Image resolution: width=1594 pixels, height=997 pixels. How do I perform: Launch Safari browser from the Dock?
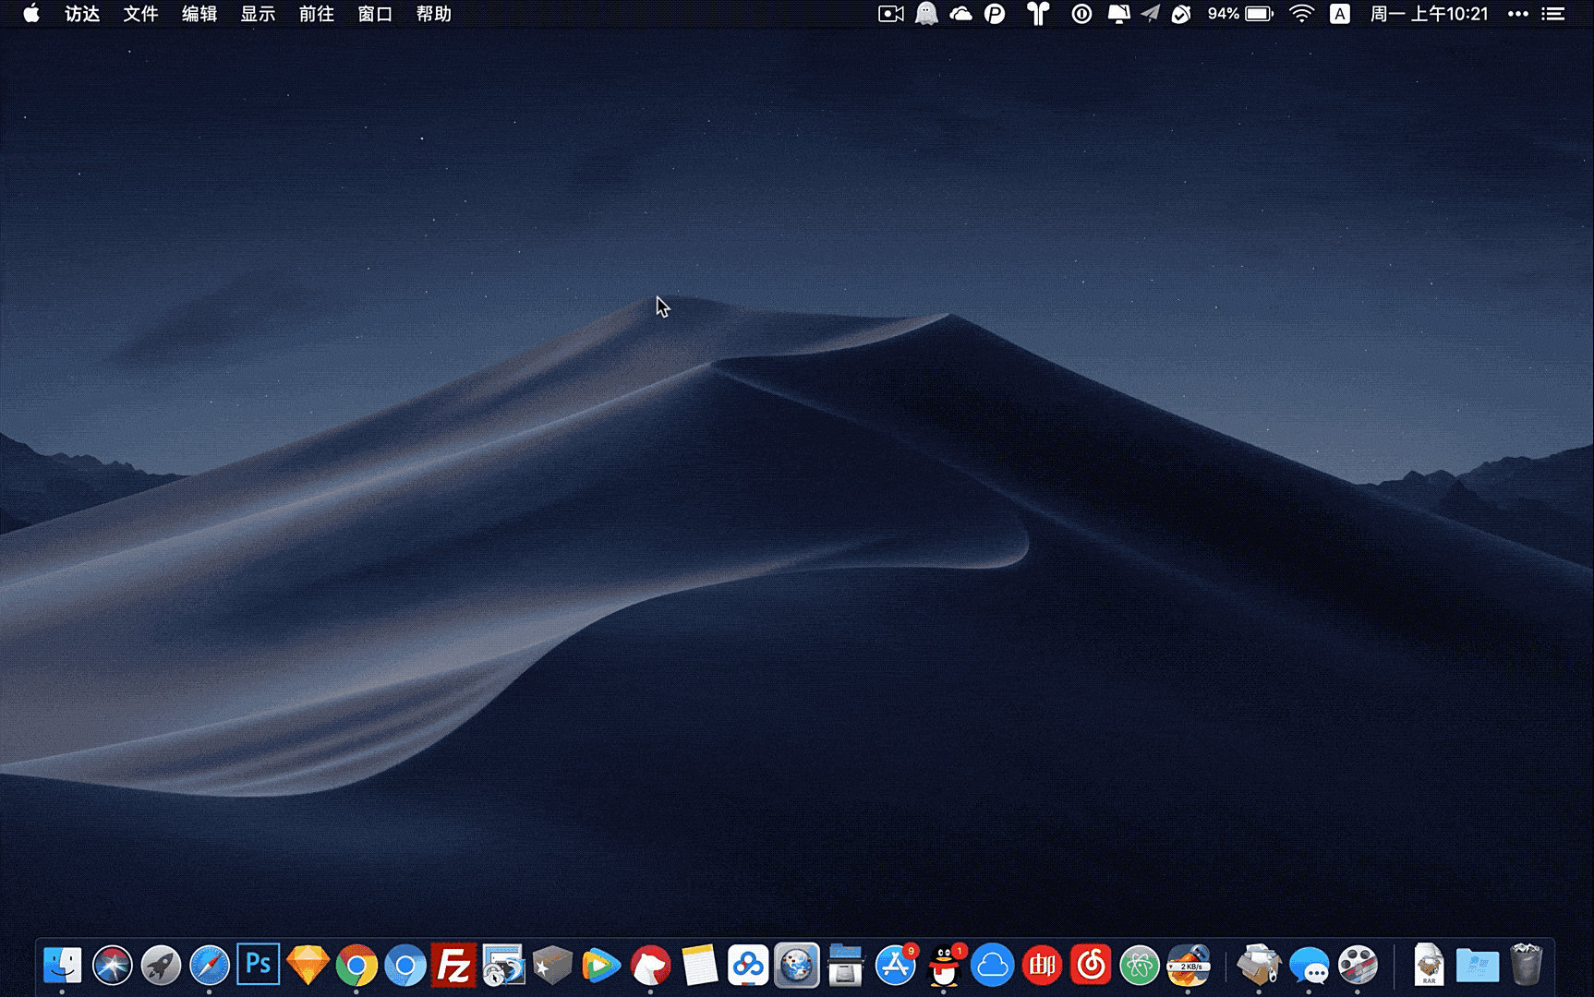[210, 966]
